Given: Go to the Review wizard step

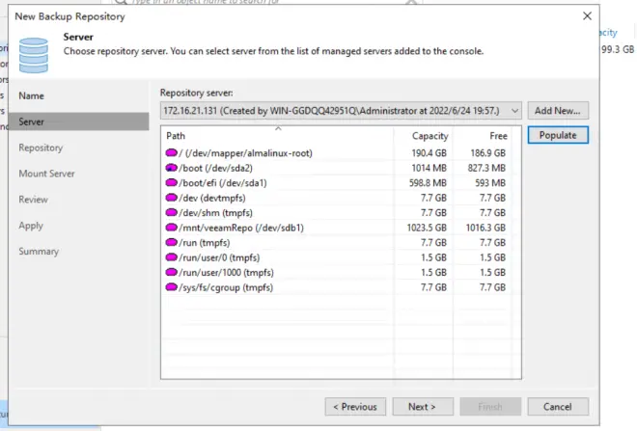Looking at the screenshot, I should tap(34, 200).
